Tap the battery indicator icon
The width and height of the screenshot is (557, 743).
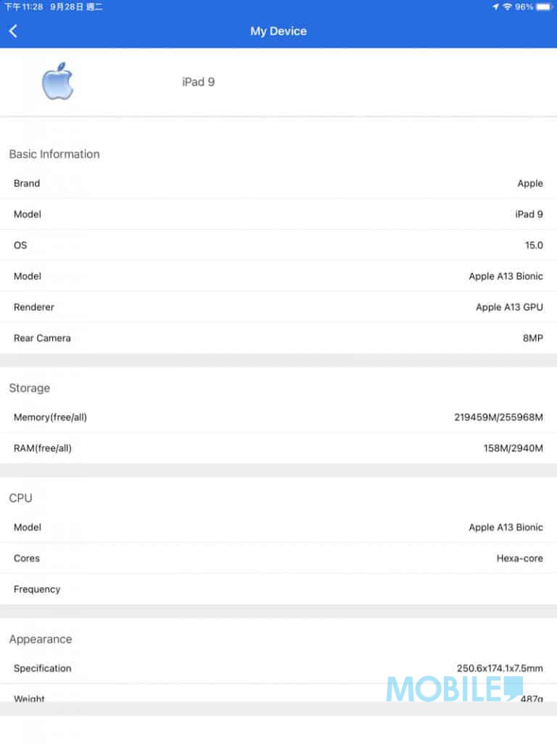[x=544, y=7]
